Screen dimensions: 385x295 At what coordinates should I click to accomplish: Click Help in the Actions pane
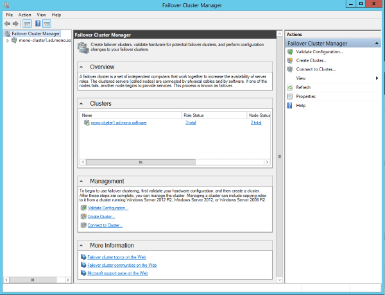(301, 106)
